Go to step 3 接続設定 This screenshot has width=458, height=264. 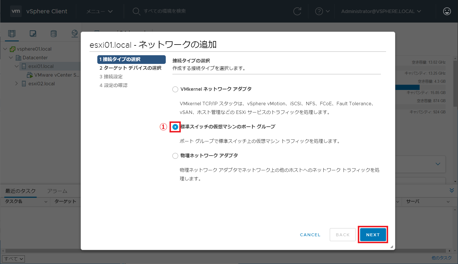click(x=111, y=77)
